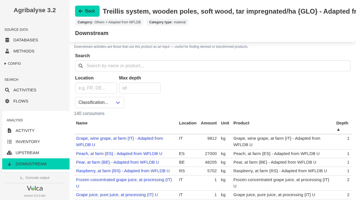Select the Downstream analysis item
This screenshot has height=200, width=356.
pos(36,164)
